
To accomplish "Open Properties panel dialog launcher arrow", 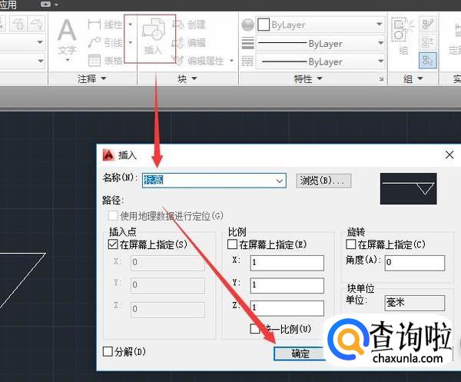I will pyautogui.click(x=381, y=79).
